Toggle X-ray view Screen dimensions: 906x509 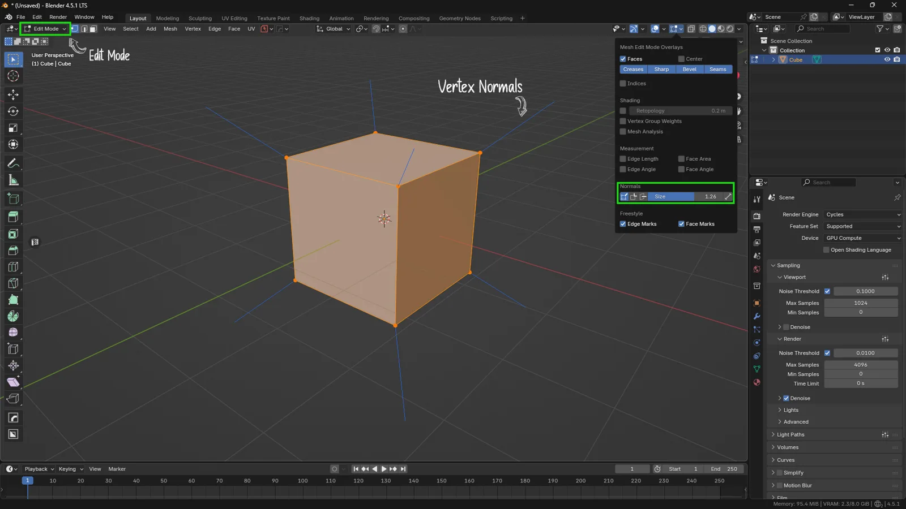pyautogui.click(x=691, y=29)
